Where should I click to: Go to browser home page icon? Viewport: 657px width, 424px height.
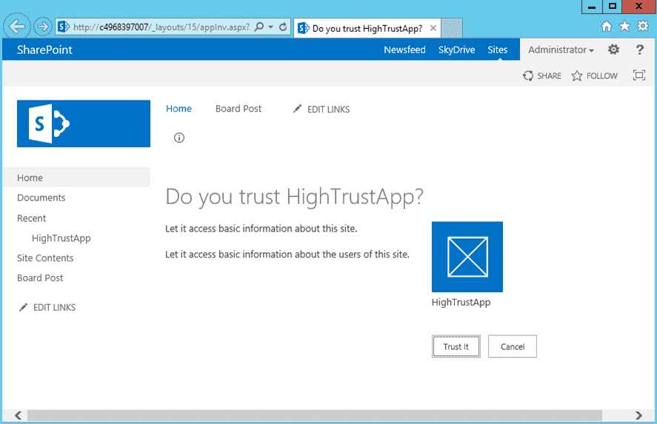(x=607, y=27)
